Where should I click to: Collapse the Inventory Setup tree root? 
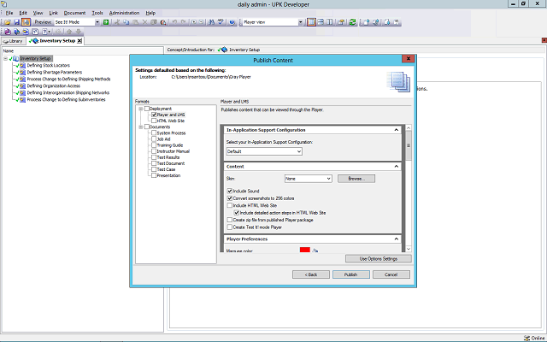click(x=6, y=59)
